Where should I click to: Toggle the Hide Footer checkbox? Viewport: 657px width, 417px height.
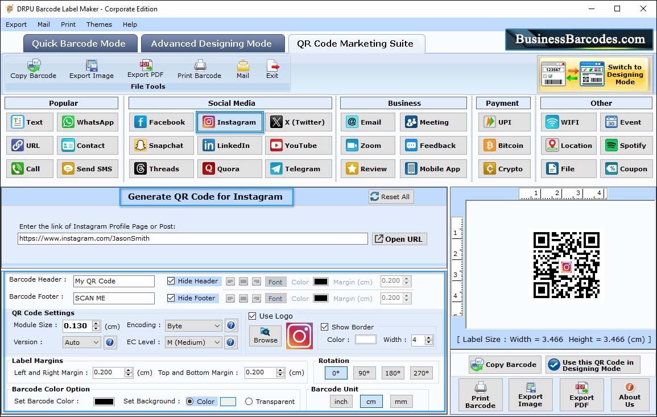coord(171,298)
